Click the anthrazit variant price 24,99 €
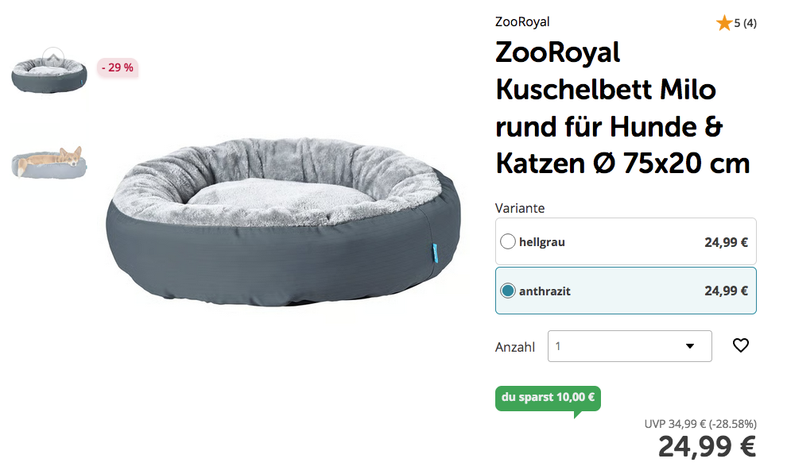This screenshot has width=787, height=470. click(726, 291)
